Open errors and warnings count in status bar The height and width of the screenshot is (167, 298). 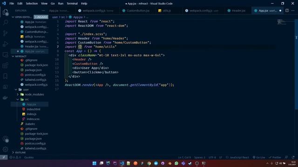[15, 157]
